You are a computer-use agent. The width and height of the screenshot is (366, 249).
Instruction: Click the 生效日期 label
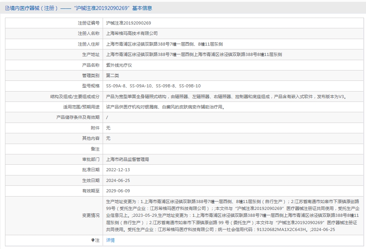91,180
